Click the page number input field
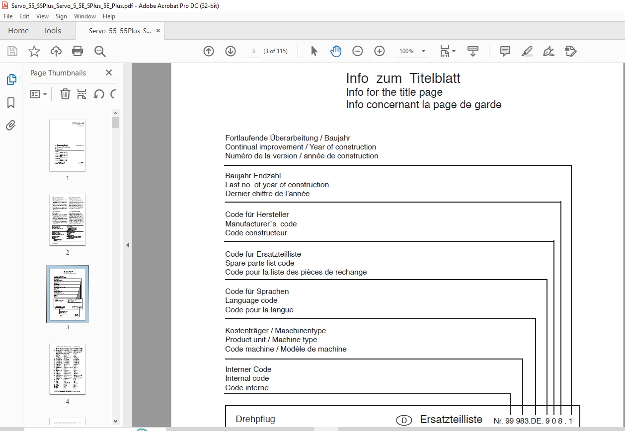 253,51
